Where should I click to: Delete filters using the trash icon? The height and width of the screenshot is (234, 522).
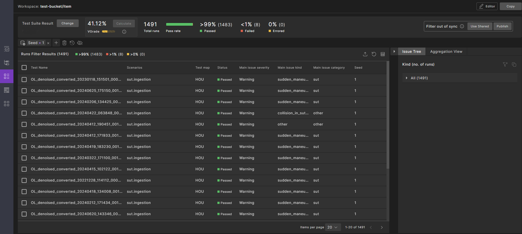(x=64, y=43)
